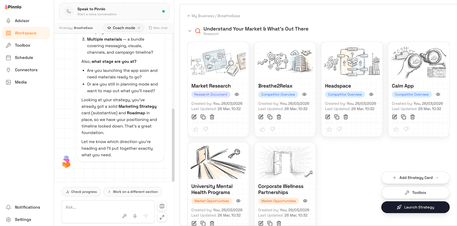
Task: Edit University Mental Health Programs card
Action: [194, 223]
